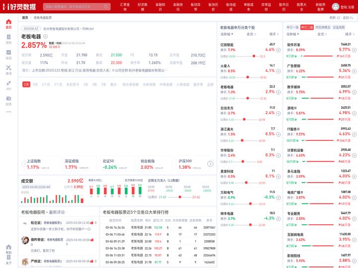Add 数字媒体 sector with plus icon
This screenshot has width=358, height=268.
(354, 92)
